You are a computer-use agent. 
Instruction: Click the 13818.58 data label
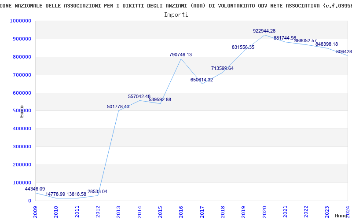pos(76,194)
